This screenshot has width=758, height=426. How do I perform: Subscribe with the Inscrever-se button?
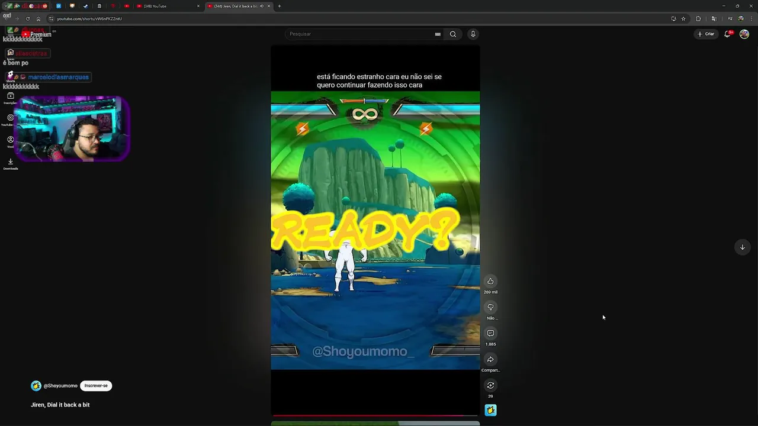[96, 386]
